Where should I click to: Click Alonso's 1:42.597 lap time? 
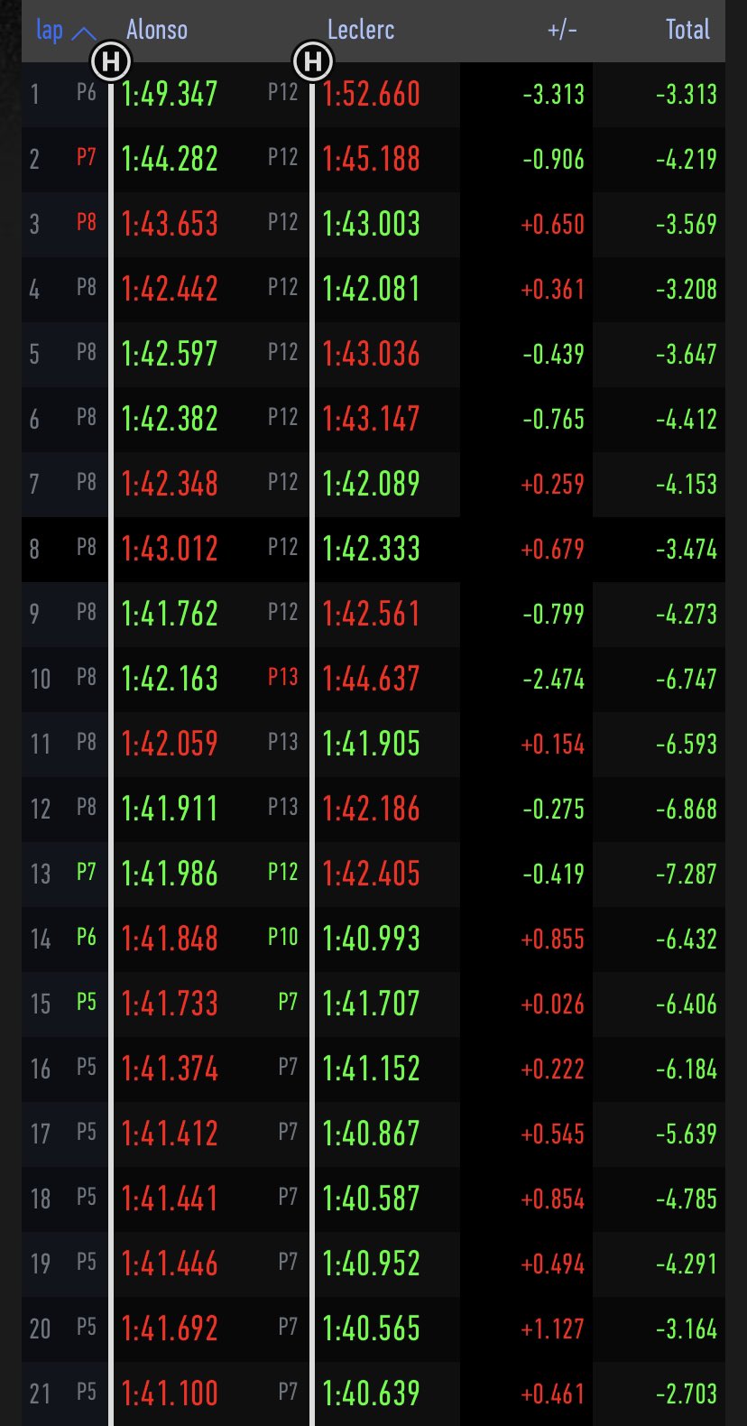tap(170, 354)
